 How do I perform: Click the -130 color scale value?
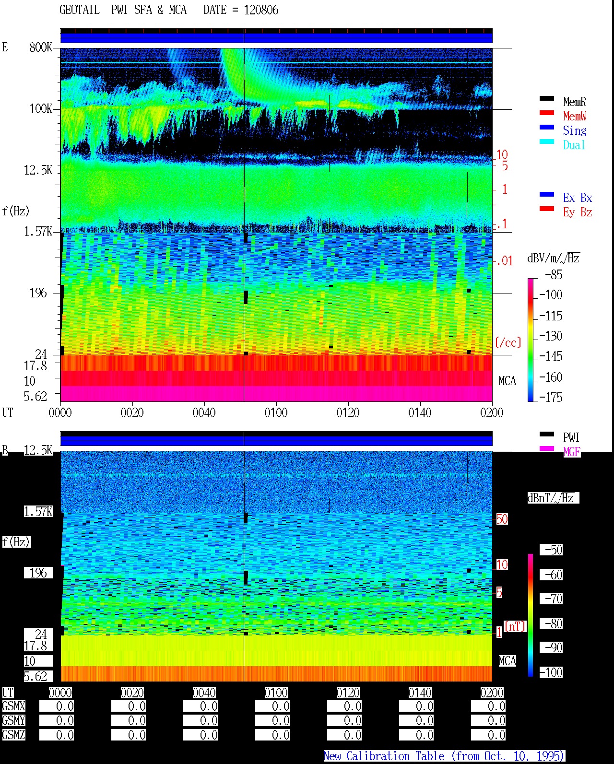551,336
